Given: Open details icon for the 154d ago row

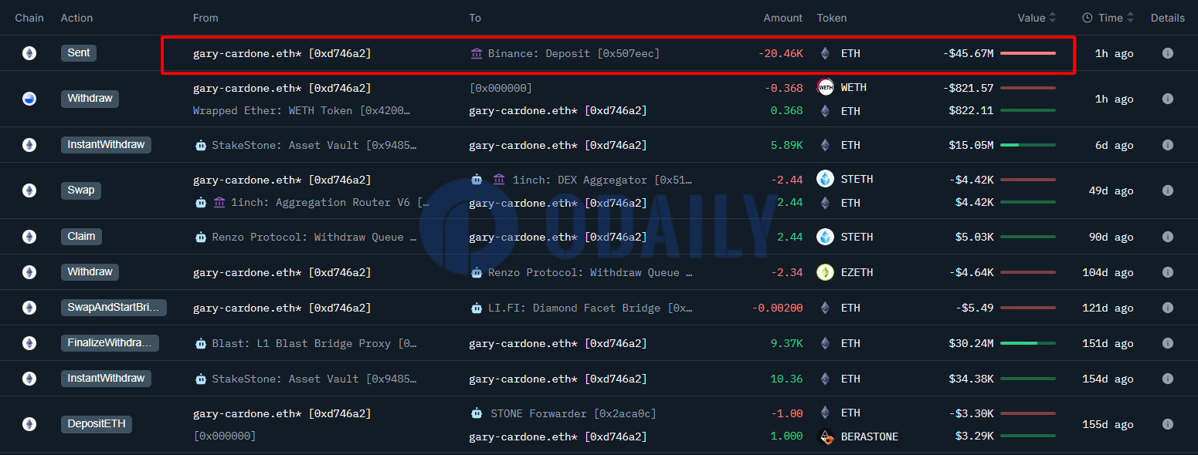Looking at the screenshot, I should tap(1167, 379).
